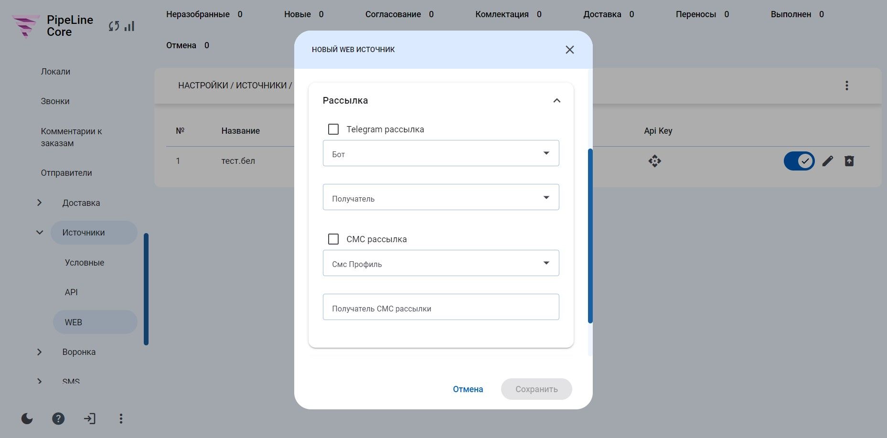Click the Api Key icon for тест.бел

coord(654,161)
